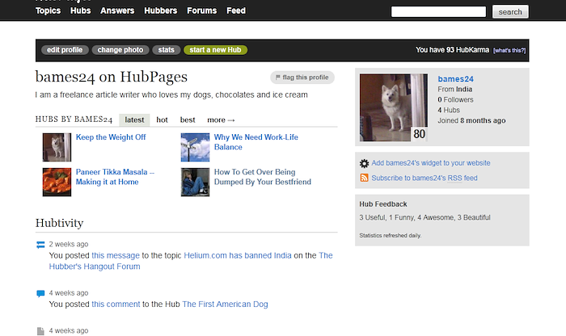Start a new Hub
Screen dimensions: 566x336
(x=216, y=50)
